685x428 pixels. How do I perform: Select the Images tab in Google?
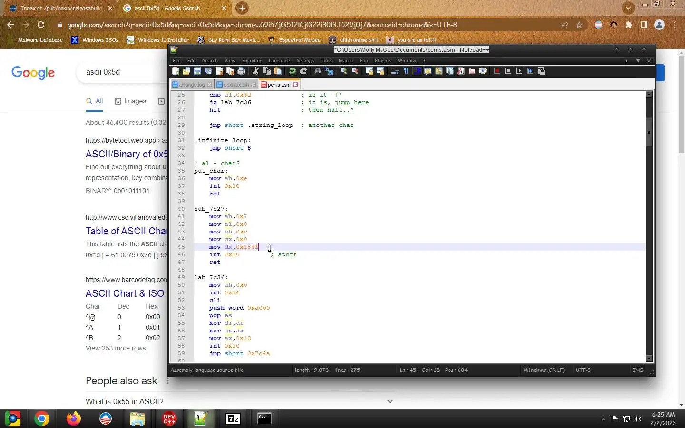click(130, 101)
